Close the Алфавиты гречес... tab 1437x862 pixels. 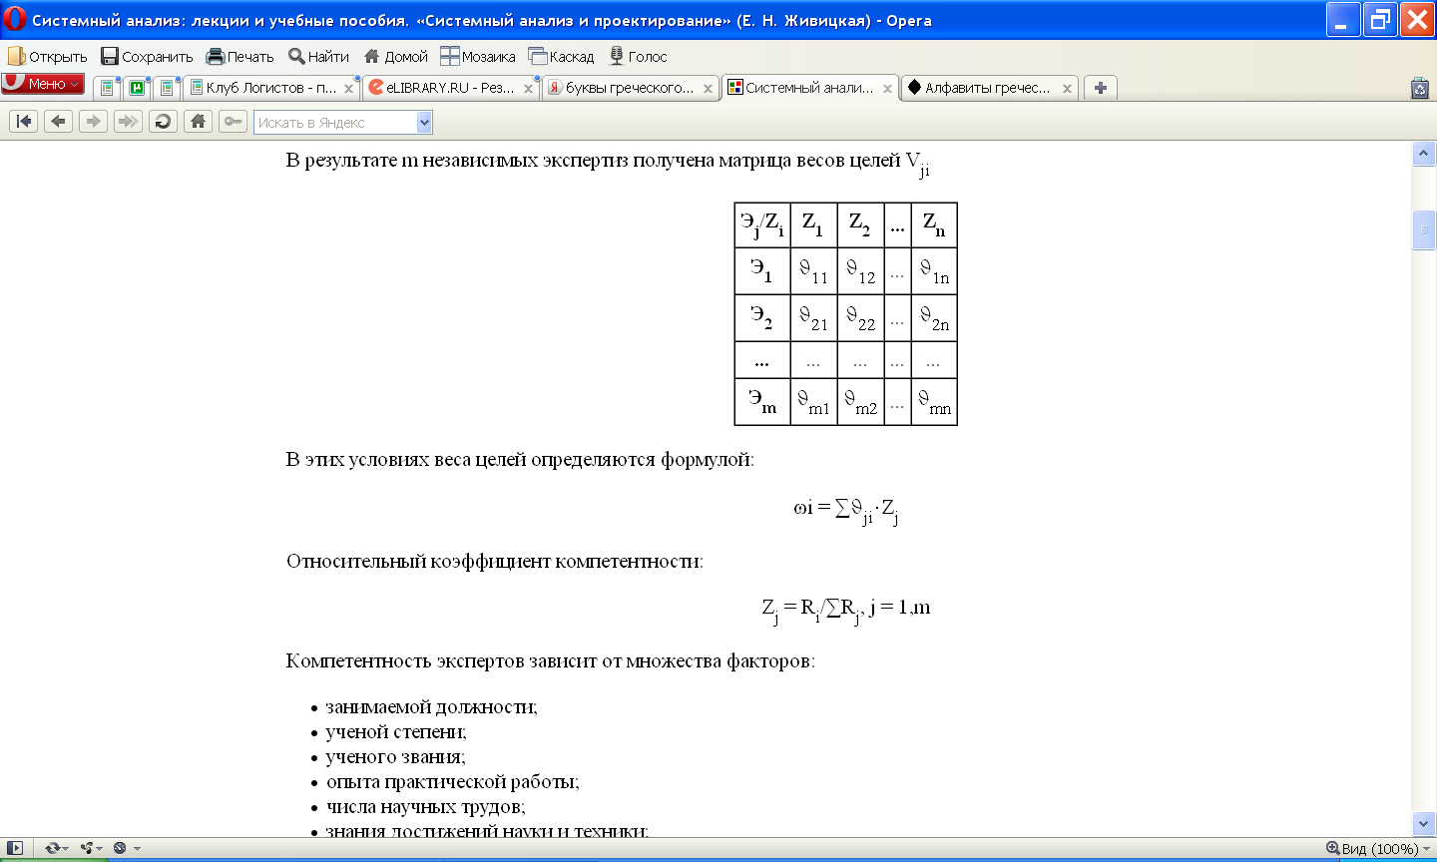click(x=1067, y=89)
